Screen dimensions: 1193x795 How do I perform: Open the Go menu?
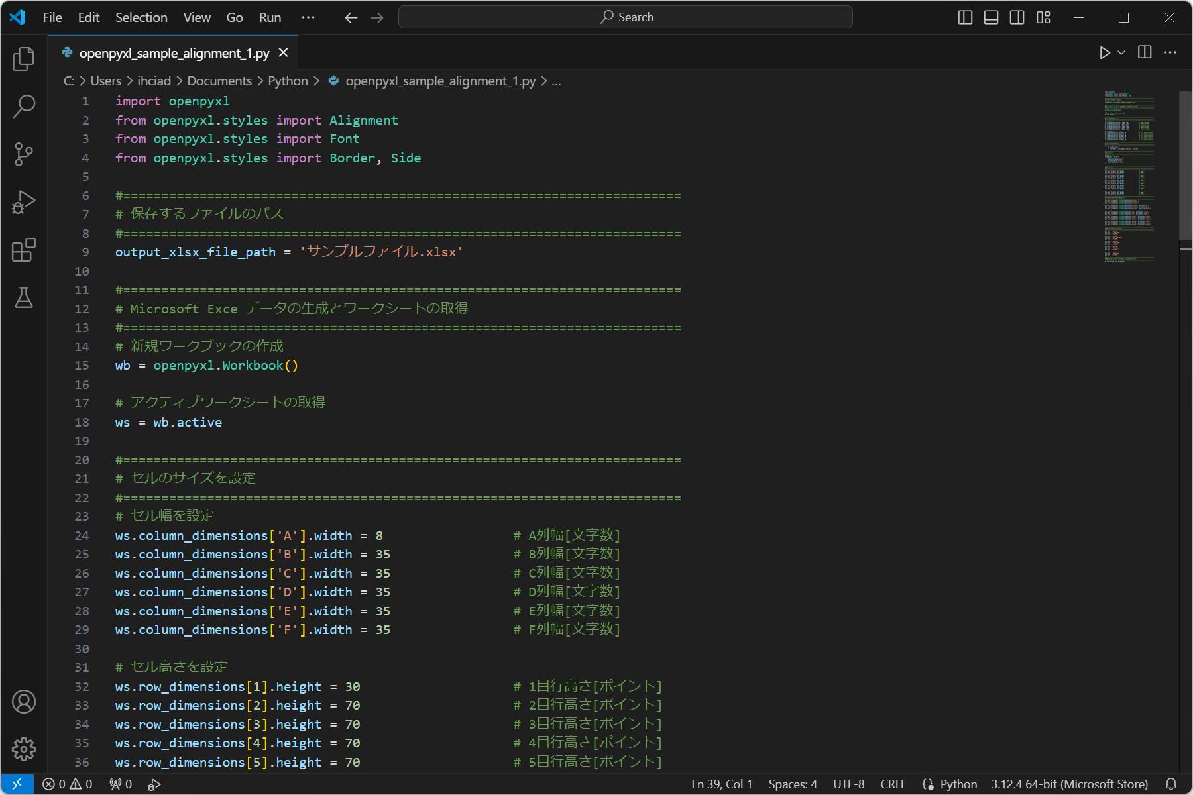(235, 17)
